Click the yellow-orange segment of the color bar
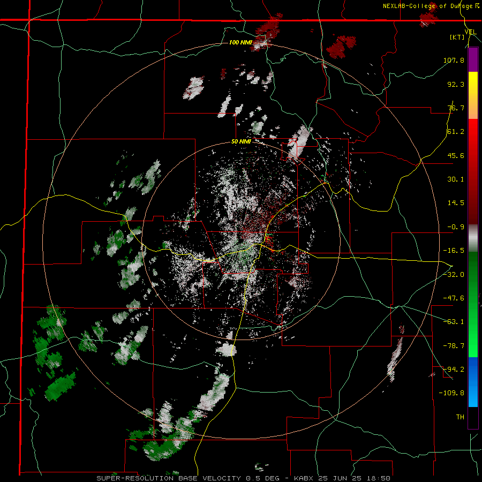 473,95
